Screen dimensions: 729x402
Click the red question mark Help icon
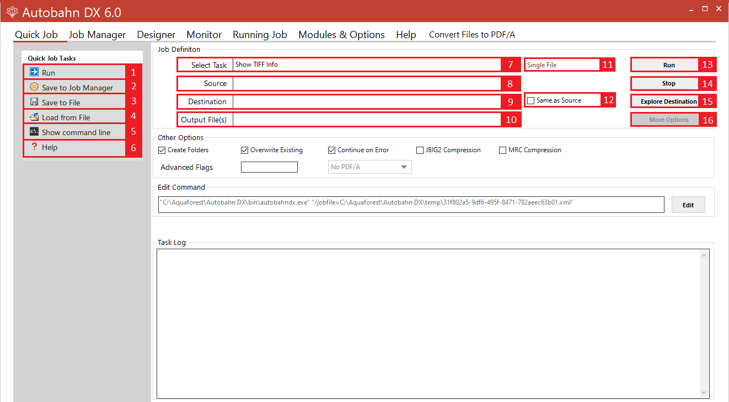point(34,147)
